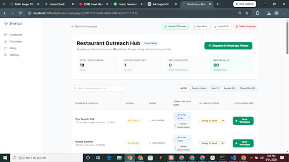Click the Oye Taquito 956 business name
This screenshot has width=289, height=162.
click(85, 119)
